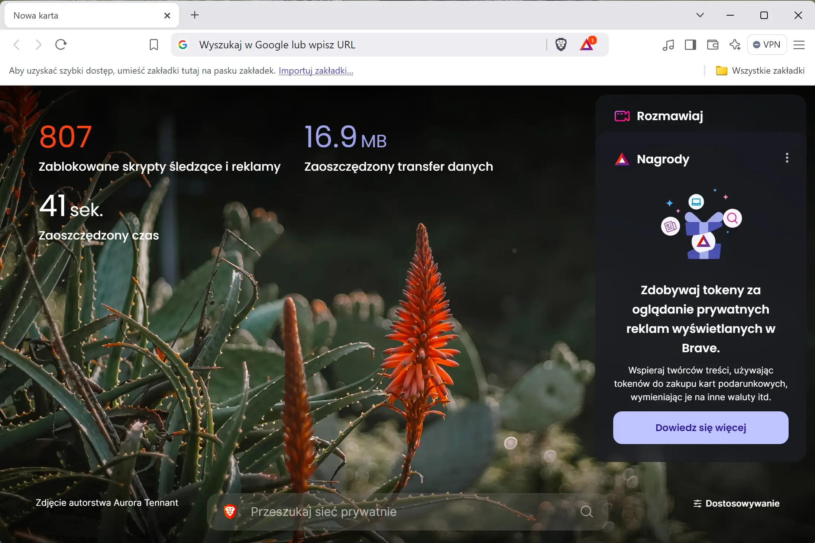Open a new tab with plus button
The image size is (815, 543).
click(x=195, y=15)
